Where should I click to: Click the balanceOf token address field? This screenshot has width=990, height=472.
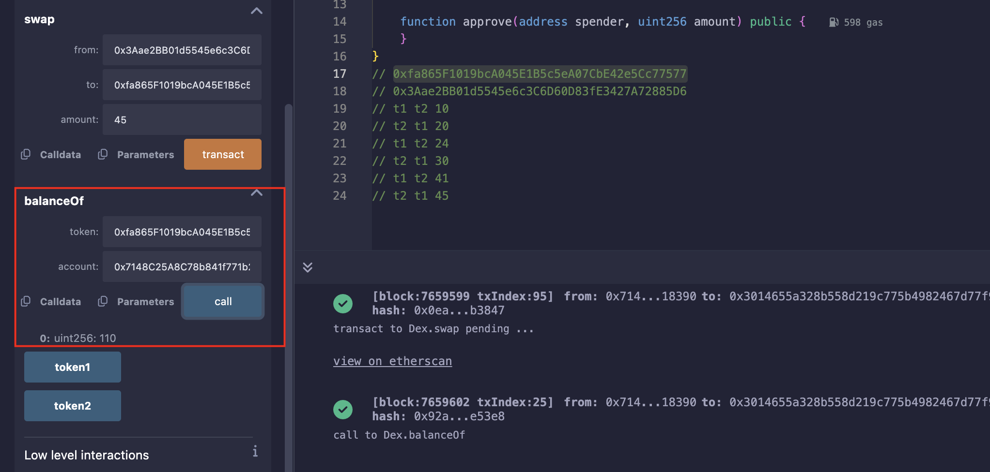click(182, 232)
